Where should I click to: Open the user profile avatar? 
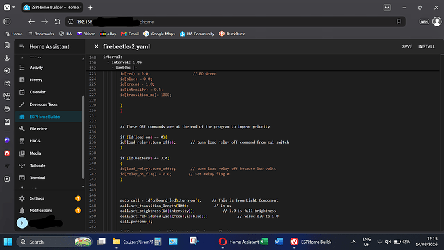click(x=22, y=223)
